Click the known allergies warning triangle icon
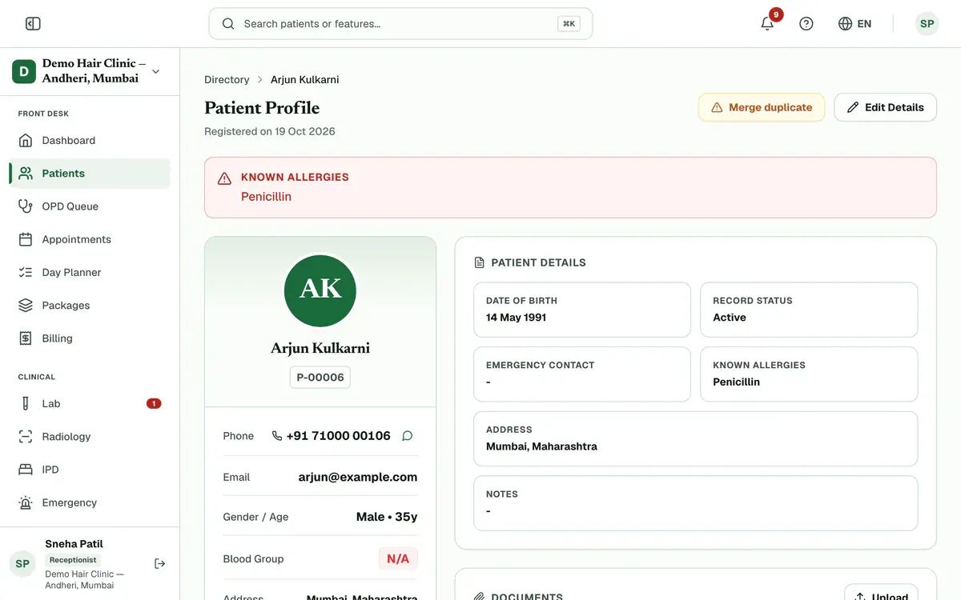This screenshot has width=961, height=600. [225, 178]
